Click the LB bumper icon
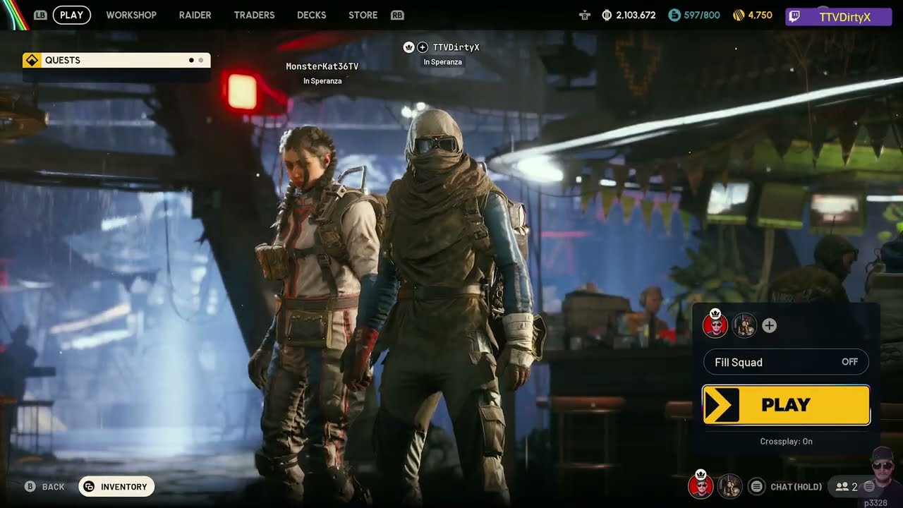 40,15
